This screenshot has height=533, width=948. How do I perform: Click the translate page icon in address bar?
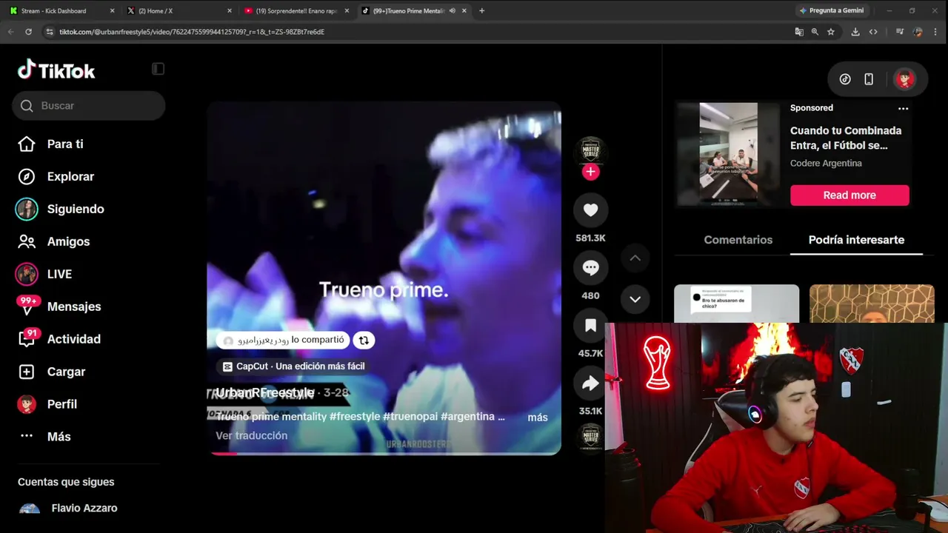[x=799, y=32]
